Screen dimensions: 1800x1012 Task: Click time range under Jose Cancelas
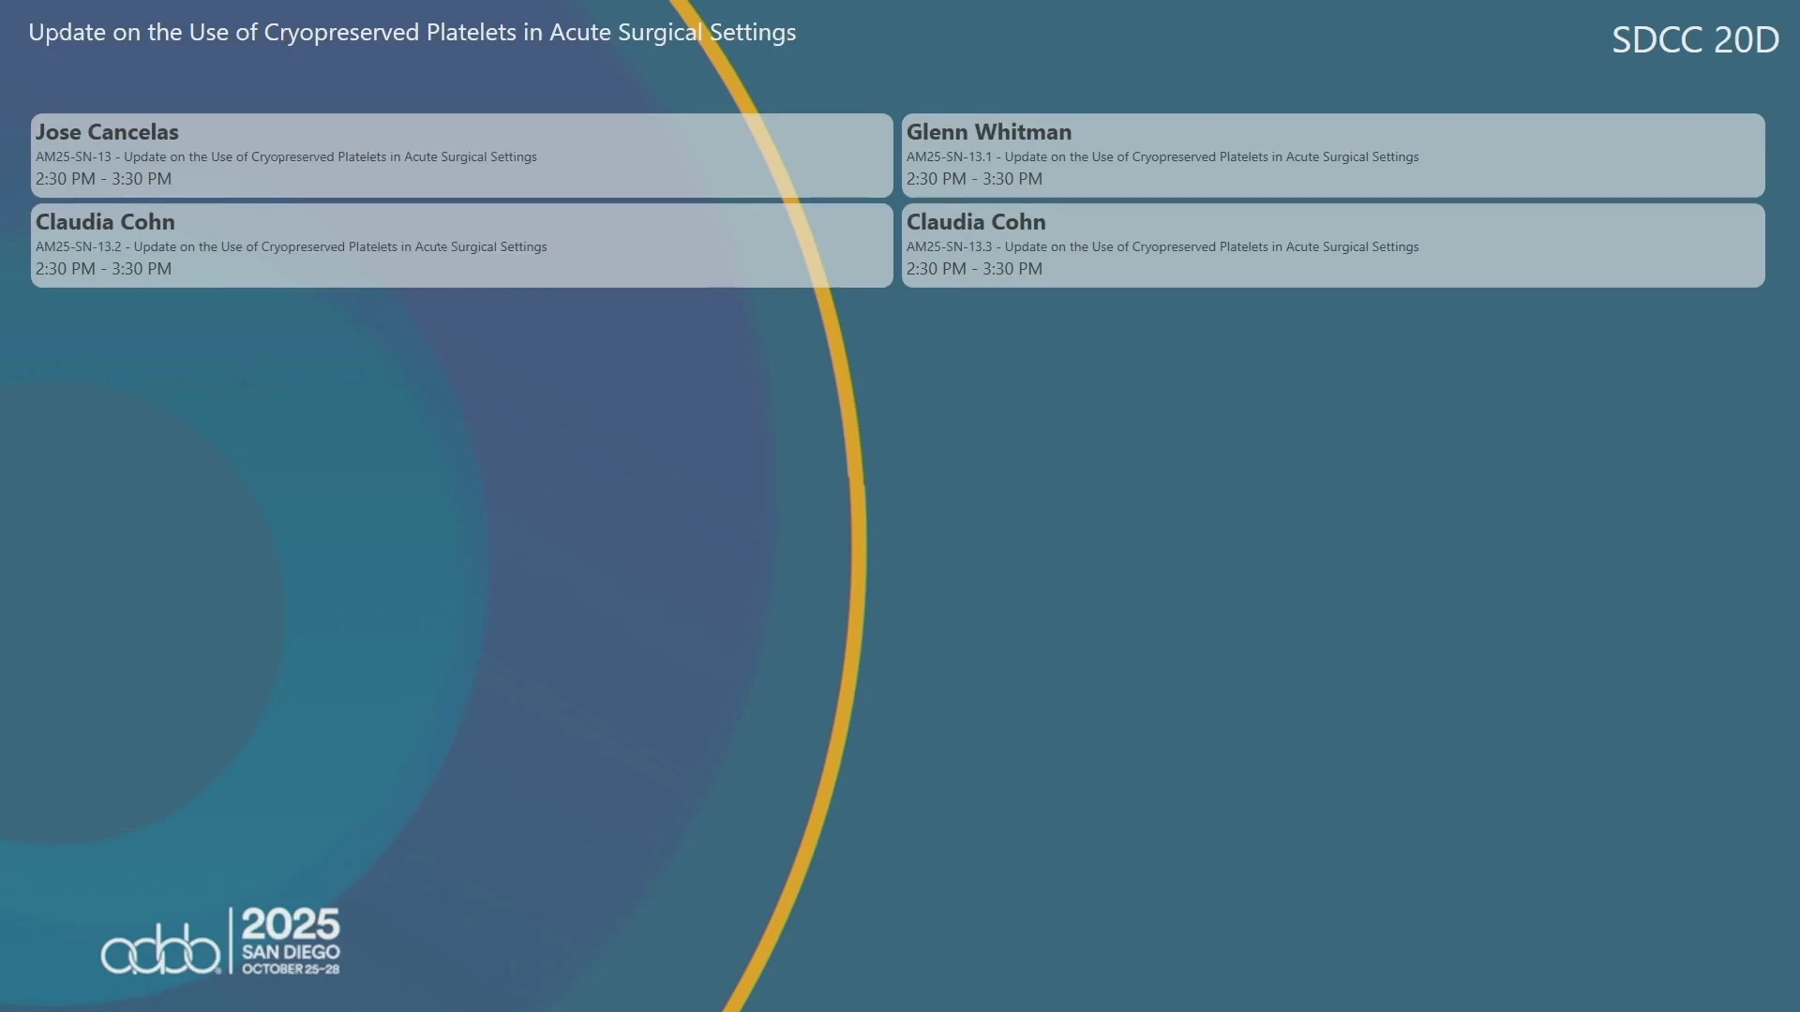(x=103, y=179)
